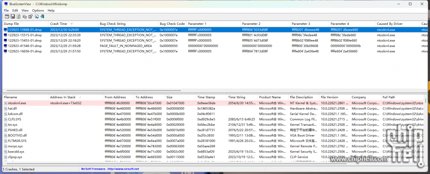This screenshot has width=430, height=174.
Task: Click the file icon next to ksecdd.sys
Action: coord(5,152)
